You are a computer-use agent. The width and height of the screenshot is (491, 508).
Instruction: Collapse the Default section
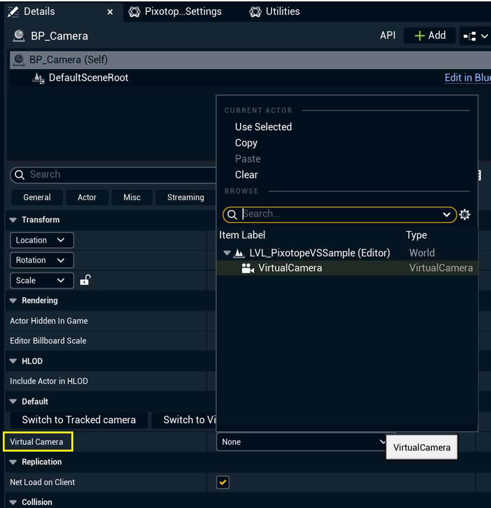13,402
